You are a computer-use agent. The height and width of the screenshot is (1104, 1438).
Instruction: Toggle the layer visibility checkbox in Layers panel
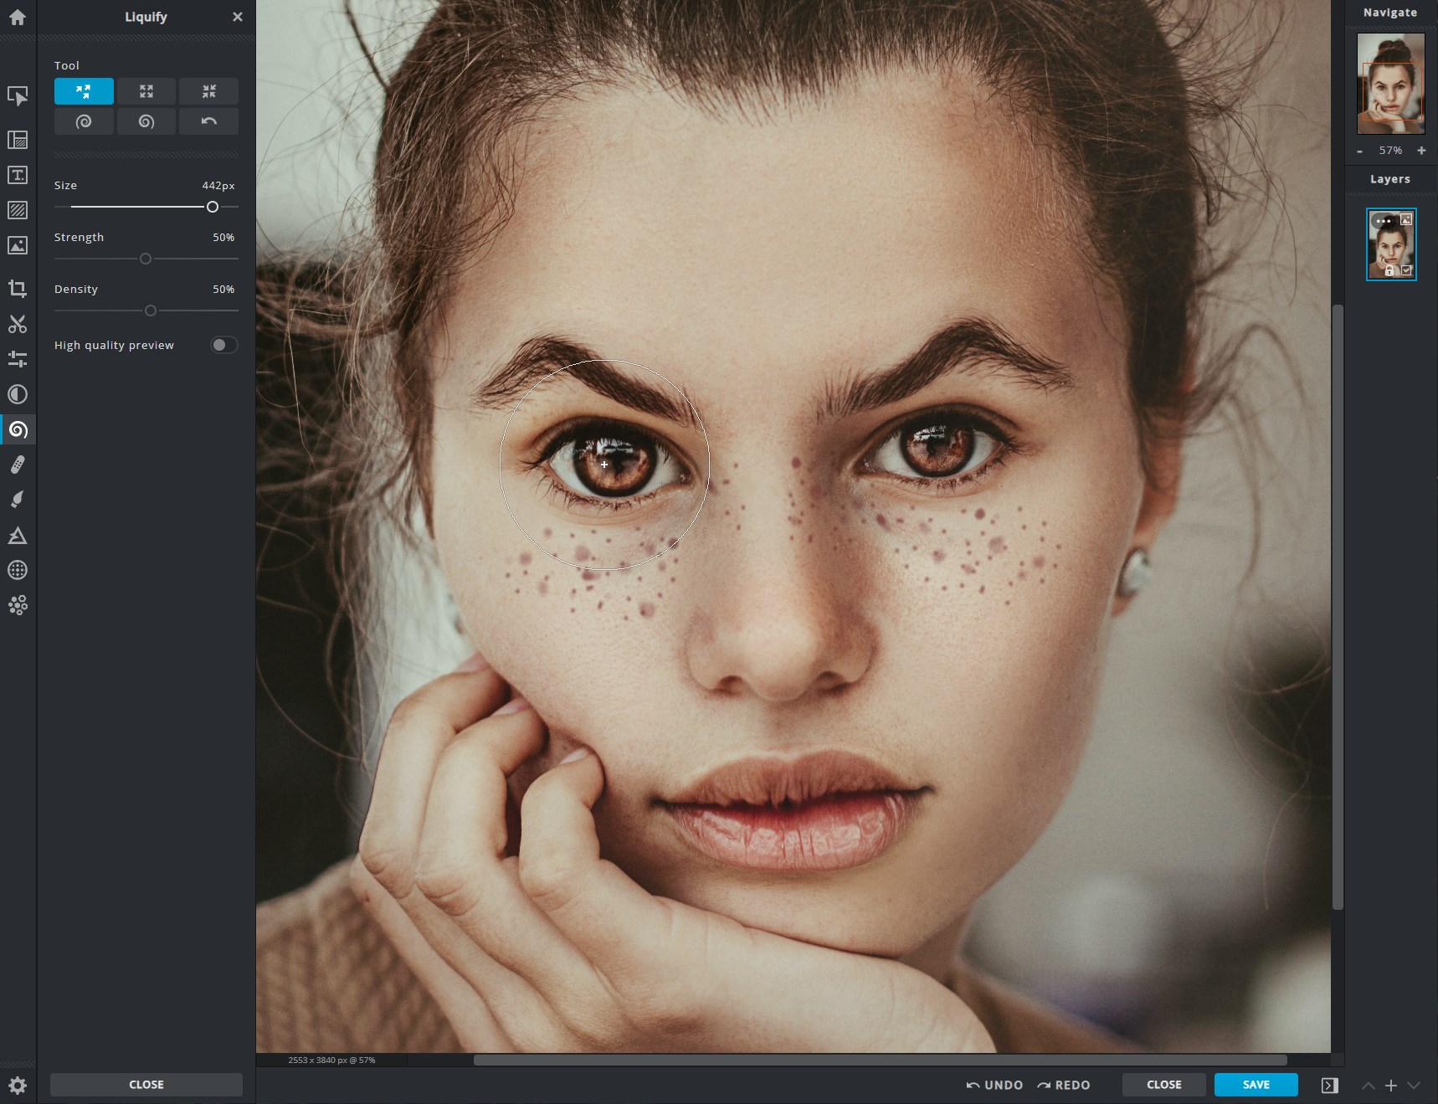pyautogui.click(x=1408, y=271)
